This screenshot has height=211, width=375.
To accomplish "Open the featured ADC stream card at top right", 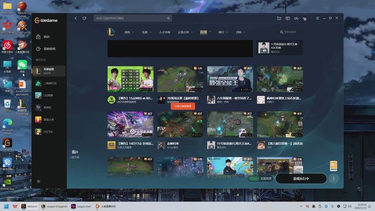I will coord(279,48).
